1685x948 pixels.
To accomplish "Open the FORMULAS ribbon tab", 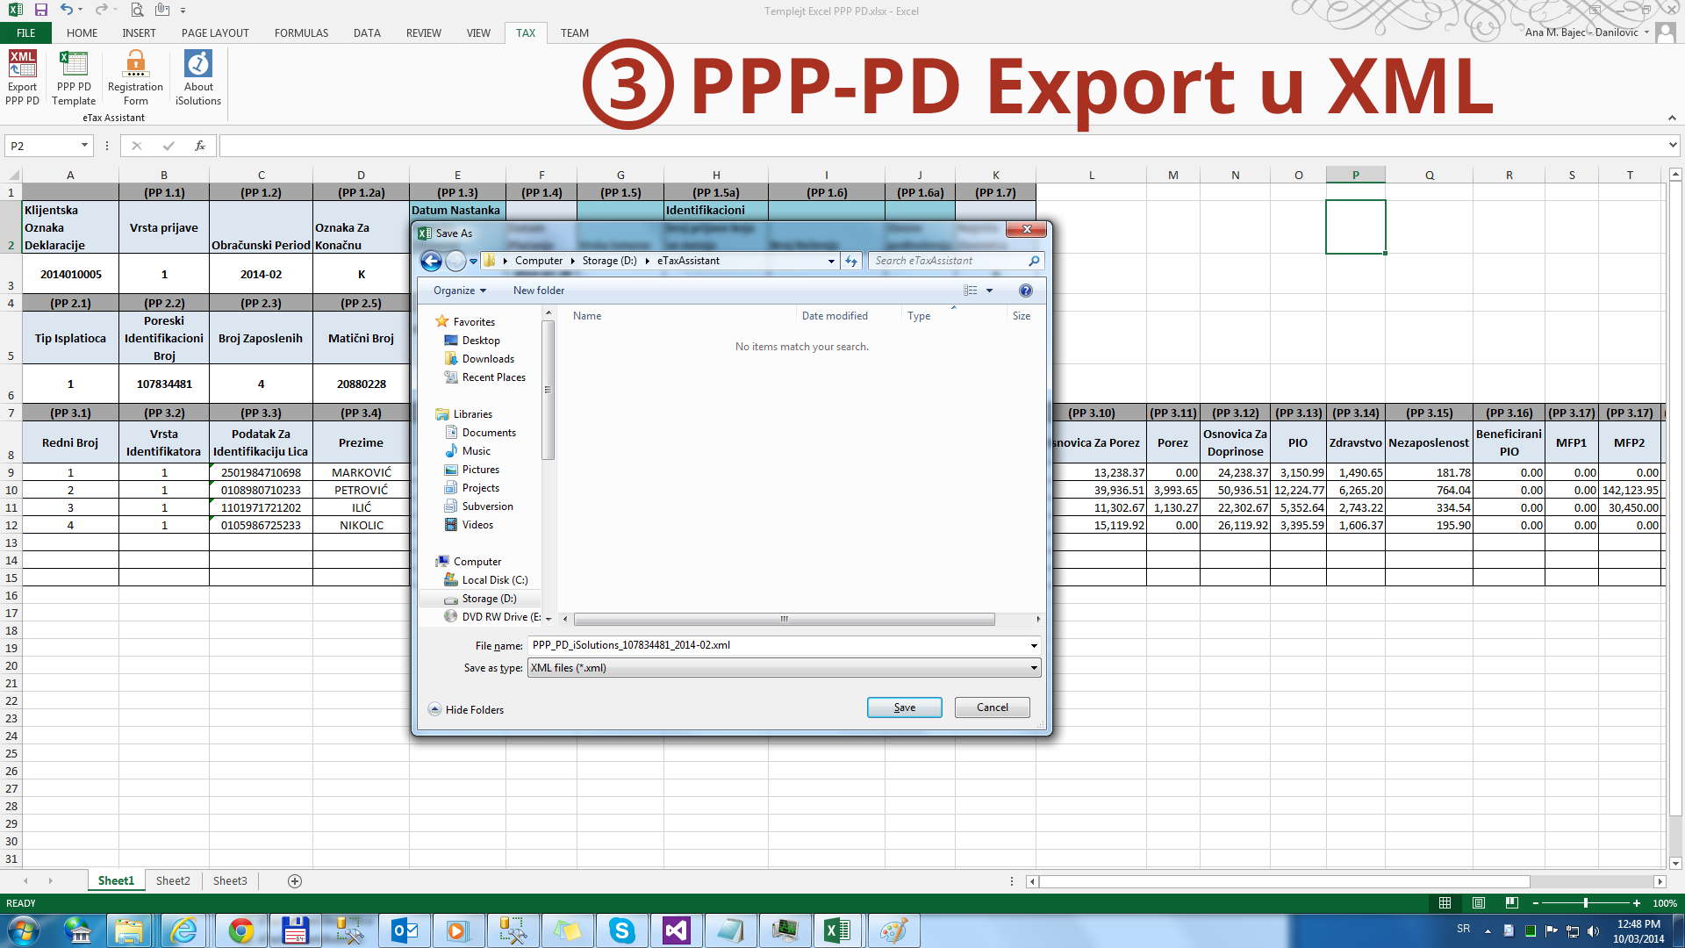I will point(301,33).
